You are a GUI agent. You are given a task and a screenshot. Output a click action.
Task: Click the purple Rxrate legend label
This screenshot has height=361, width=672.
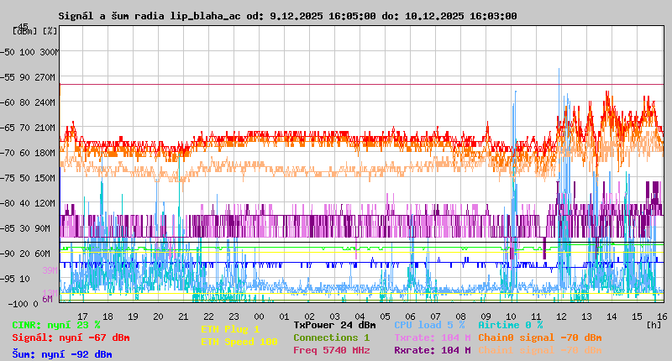[432, 350]
